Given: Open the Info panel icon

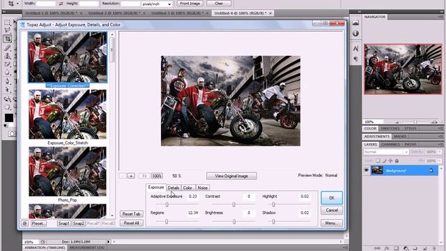Looking at the screenshot, I should (x=355, y=33).
